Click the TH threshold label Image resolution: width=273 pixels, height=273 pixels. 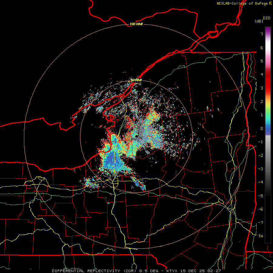pos(261,236)
